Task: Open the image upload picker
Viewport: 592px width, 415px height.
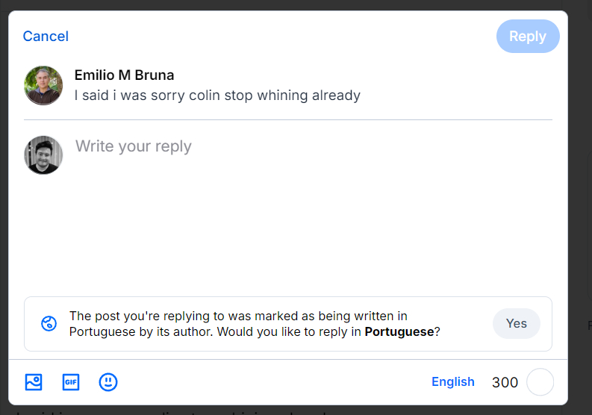Action: coord(34,382)
